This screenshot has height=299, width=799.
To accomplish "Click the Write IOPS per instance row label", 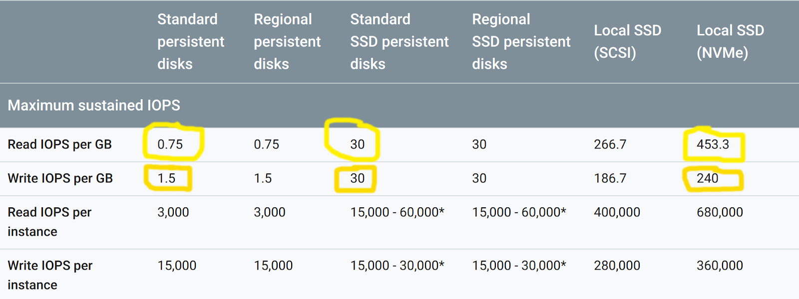I will pos(50,275).
